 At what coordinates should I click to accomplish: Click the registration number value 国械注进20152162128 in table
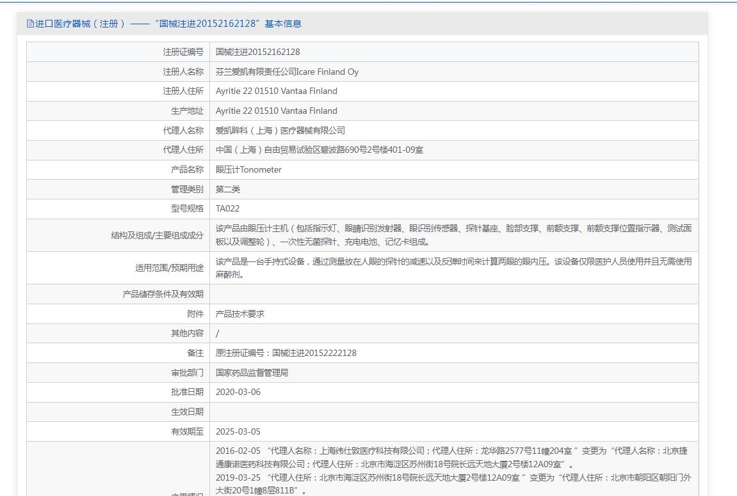pyautogui.click(x=257, y=52)
